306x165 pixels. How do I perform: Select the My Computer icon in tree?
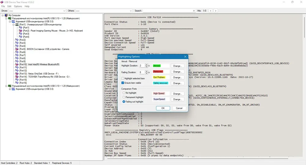[x=6, y=15]
